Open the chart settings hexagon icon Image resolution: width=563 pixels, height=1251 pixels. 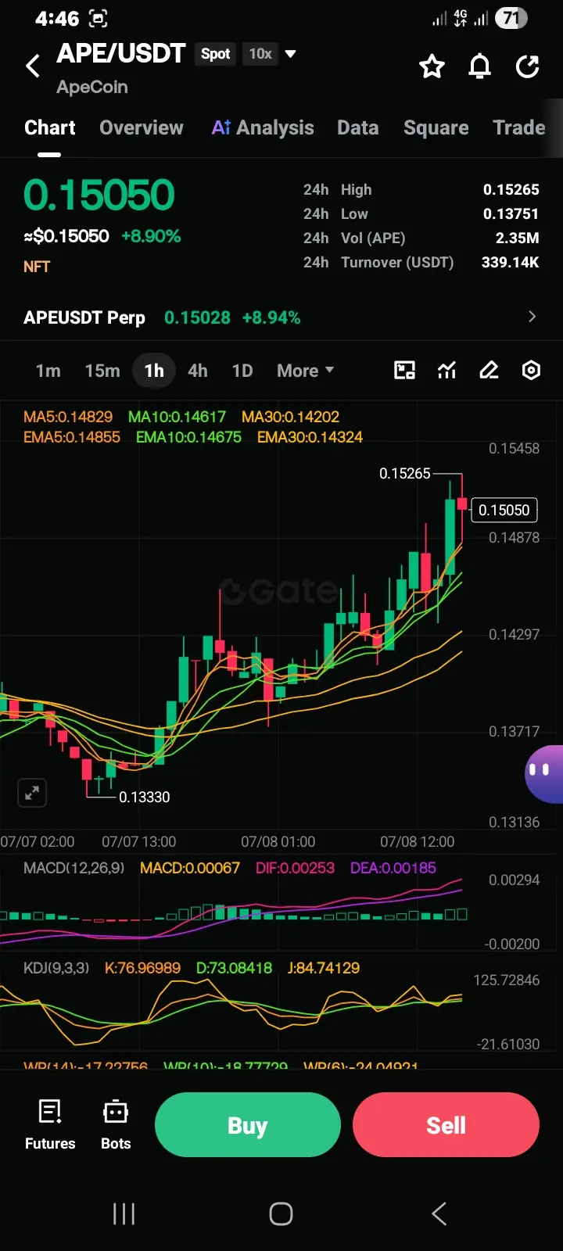point(531,370)
